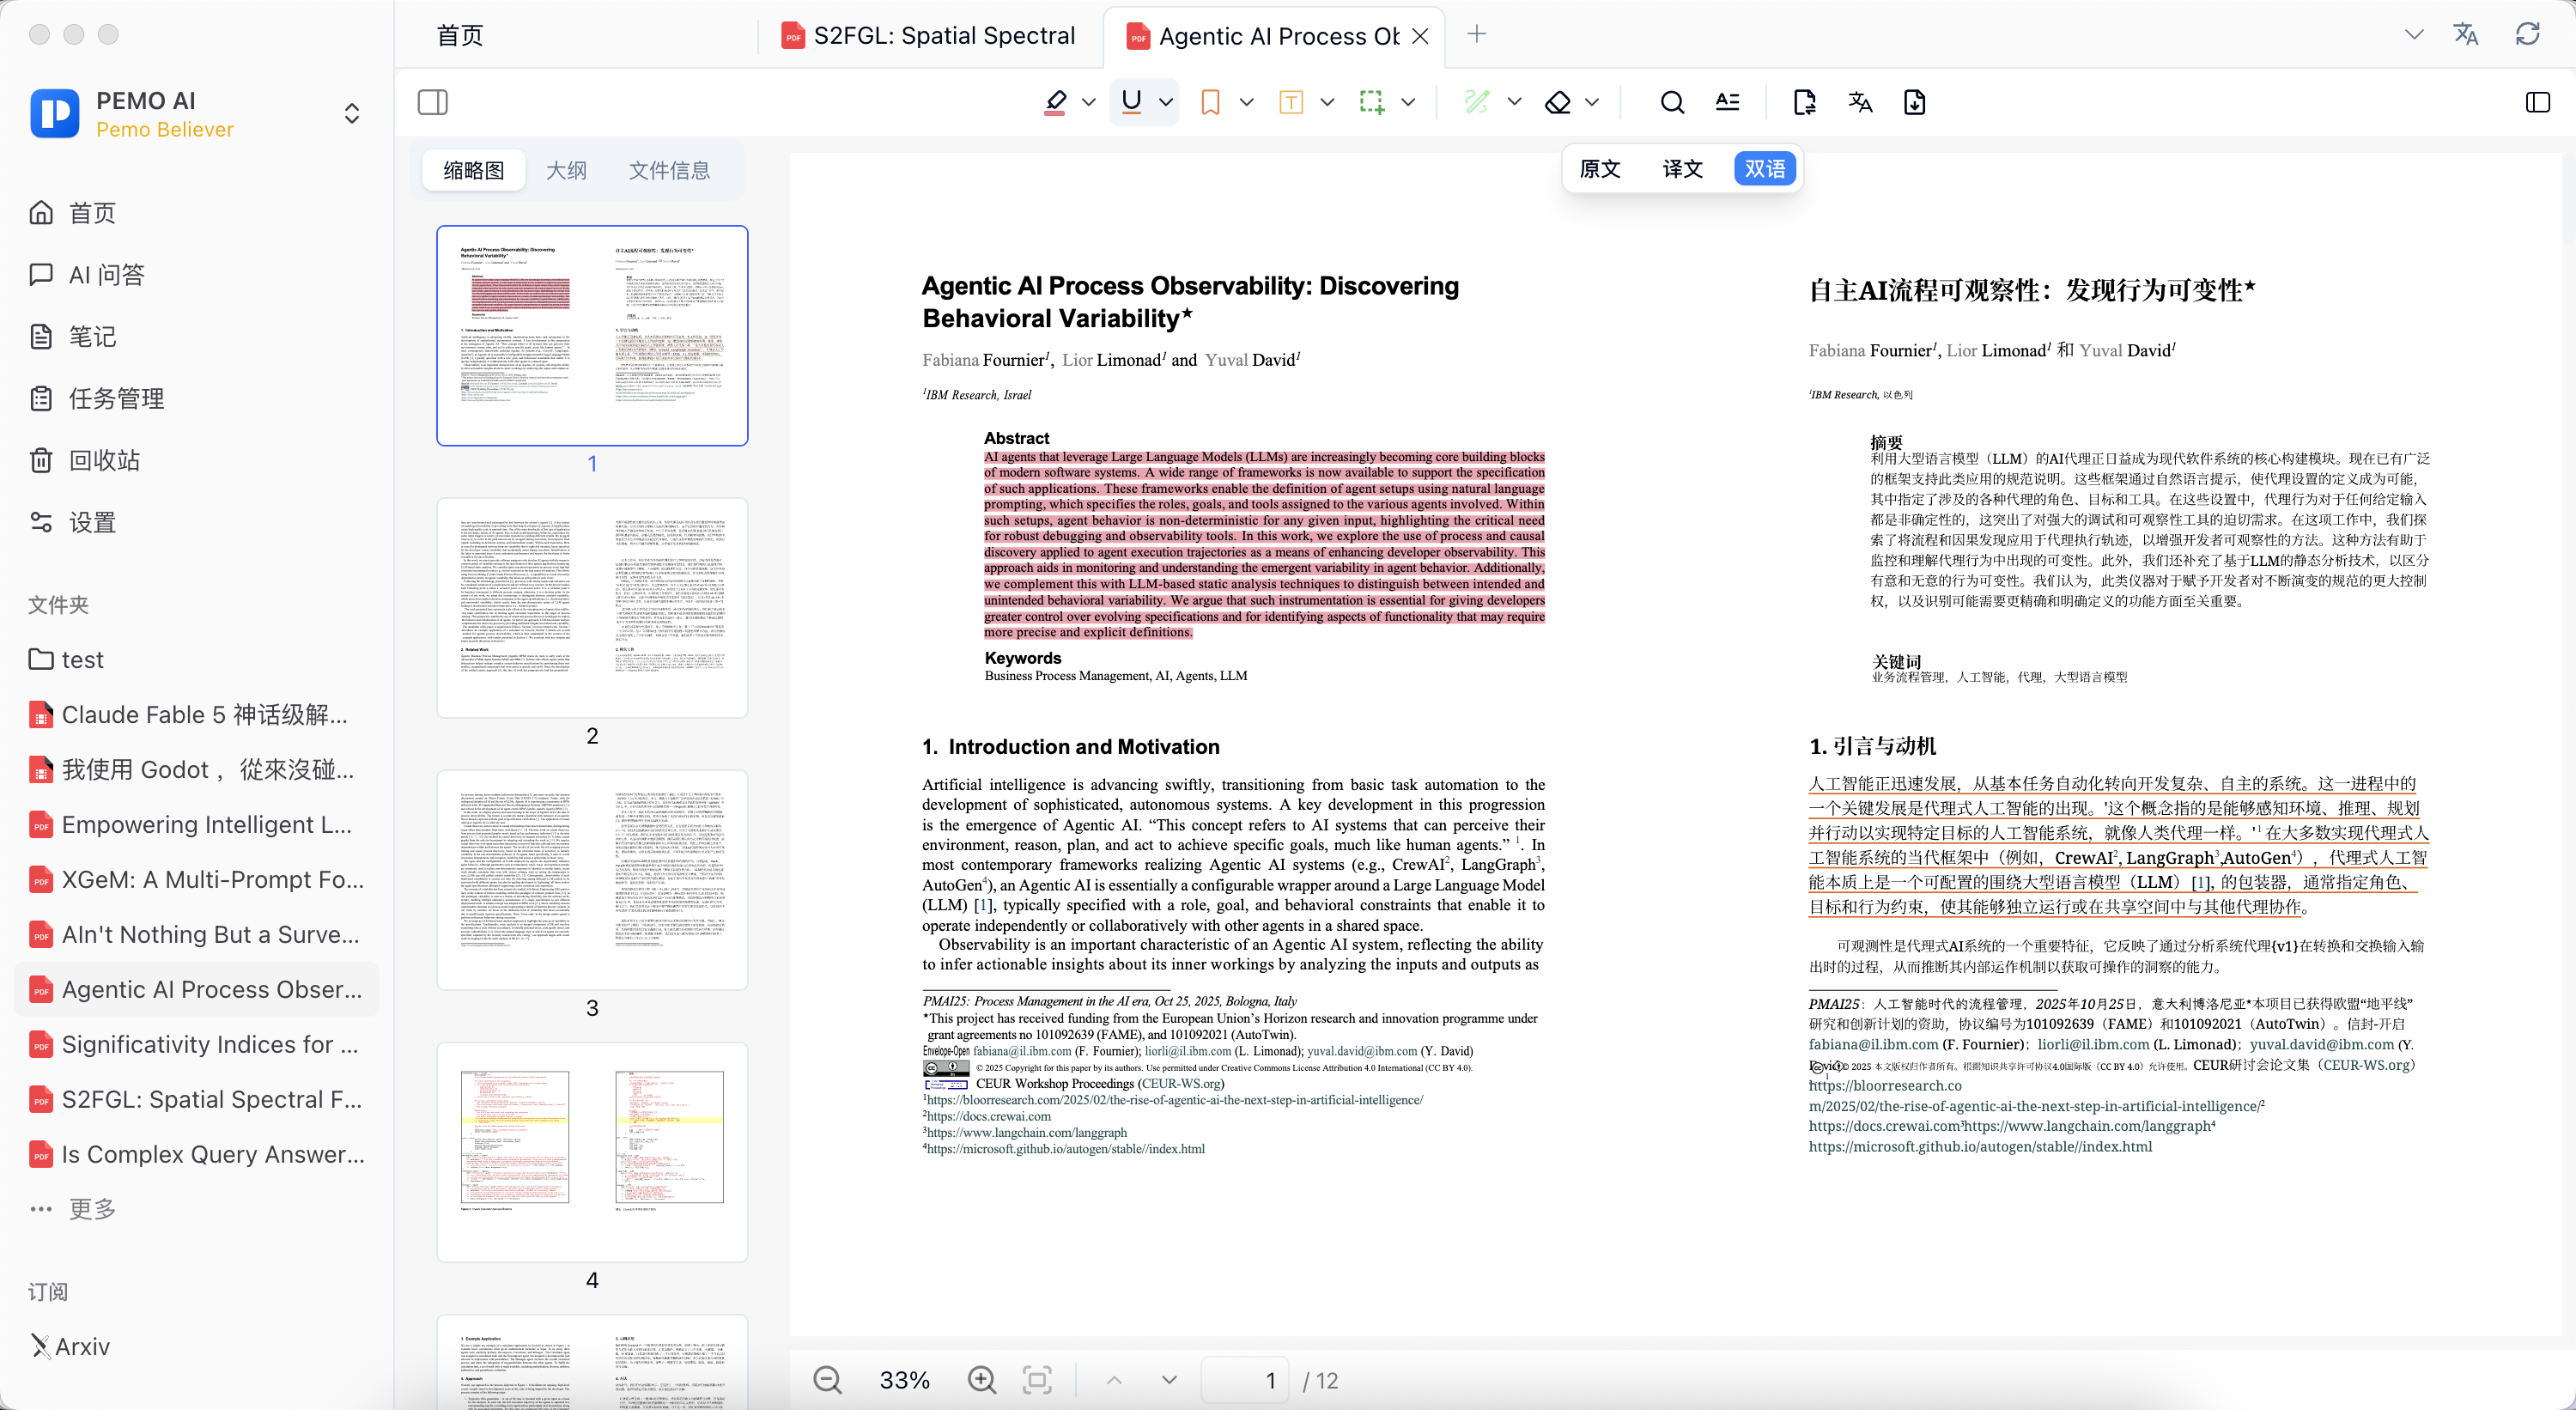
Task: Select the 缩略图 thumbnails tab
Action: click(474, 170)
